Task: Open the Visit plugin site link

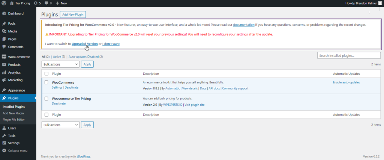Action: (195, 105)
